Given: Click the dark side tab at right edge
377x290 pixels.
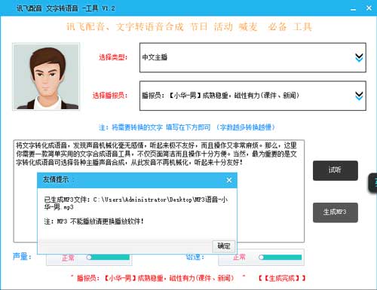Looking at the screenshot, I should click(373, 183).
